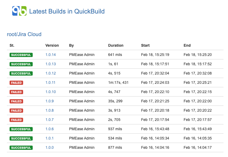Click the Version column header

[52, 45]
